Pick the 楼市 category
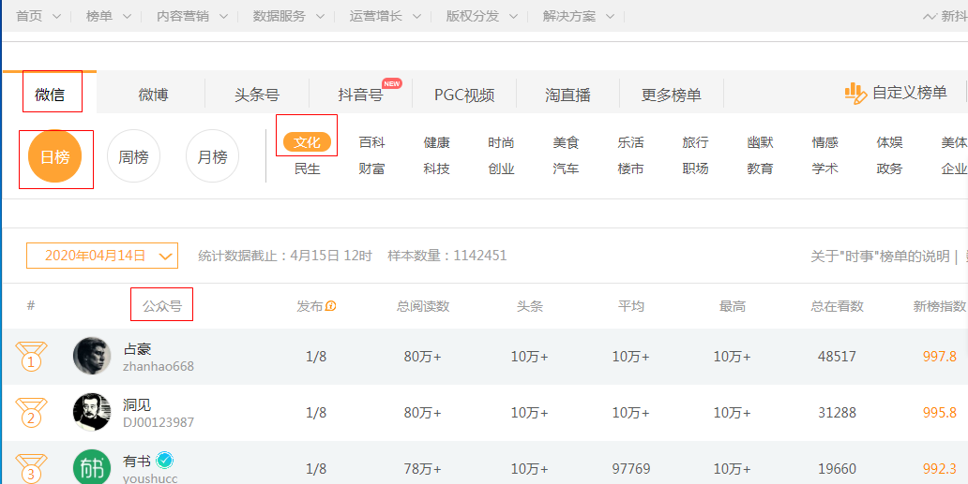The width and height of the screenshot is (968, 484). click(x=630, y=169)
